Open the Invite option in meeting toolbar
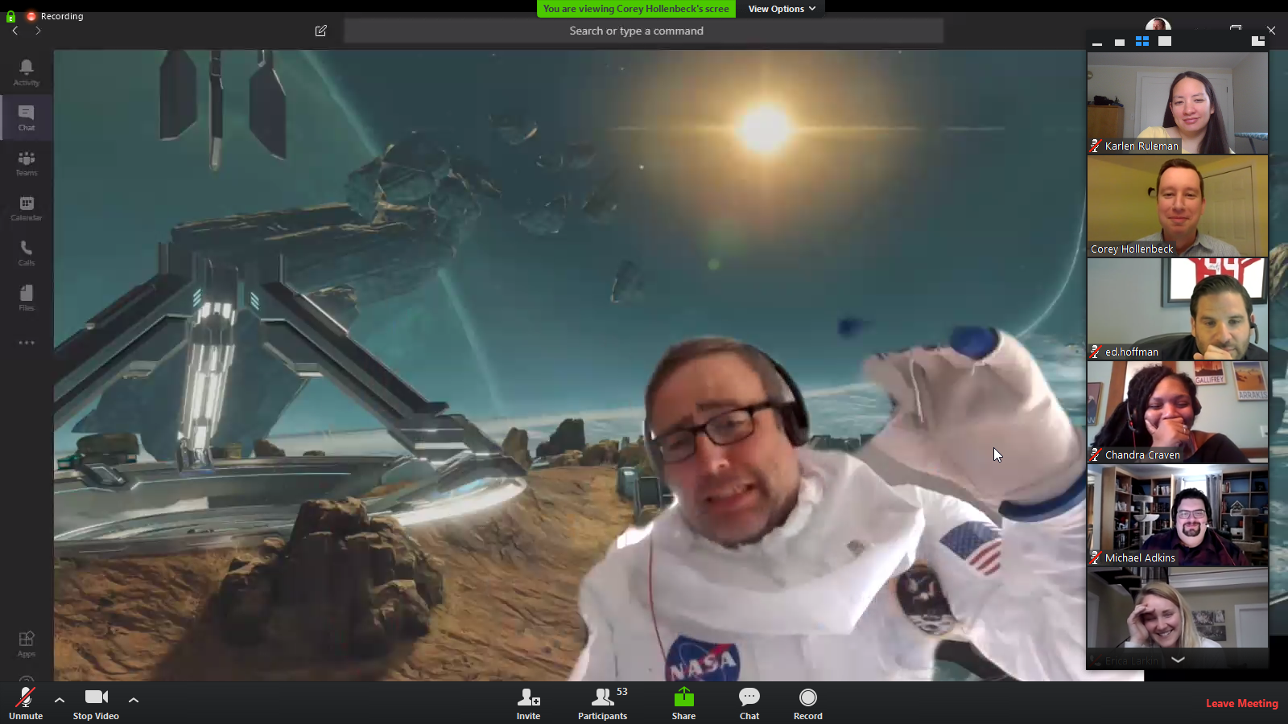Viewport: 1288px width, 724px height. click(x=528, y=703)
